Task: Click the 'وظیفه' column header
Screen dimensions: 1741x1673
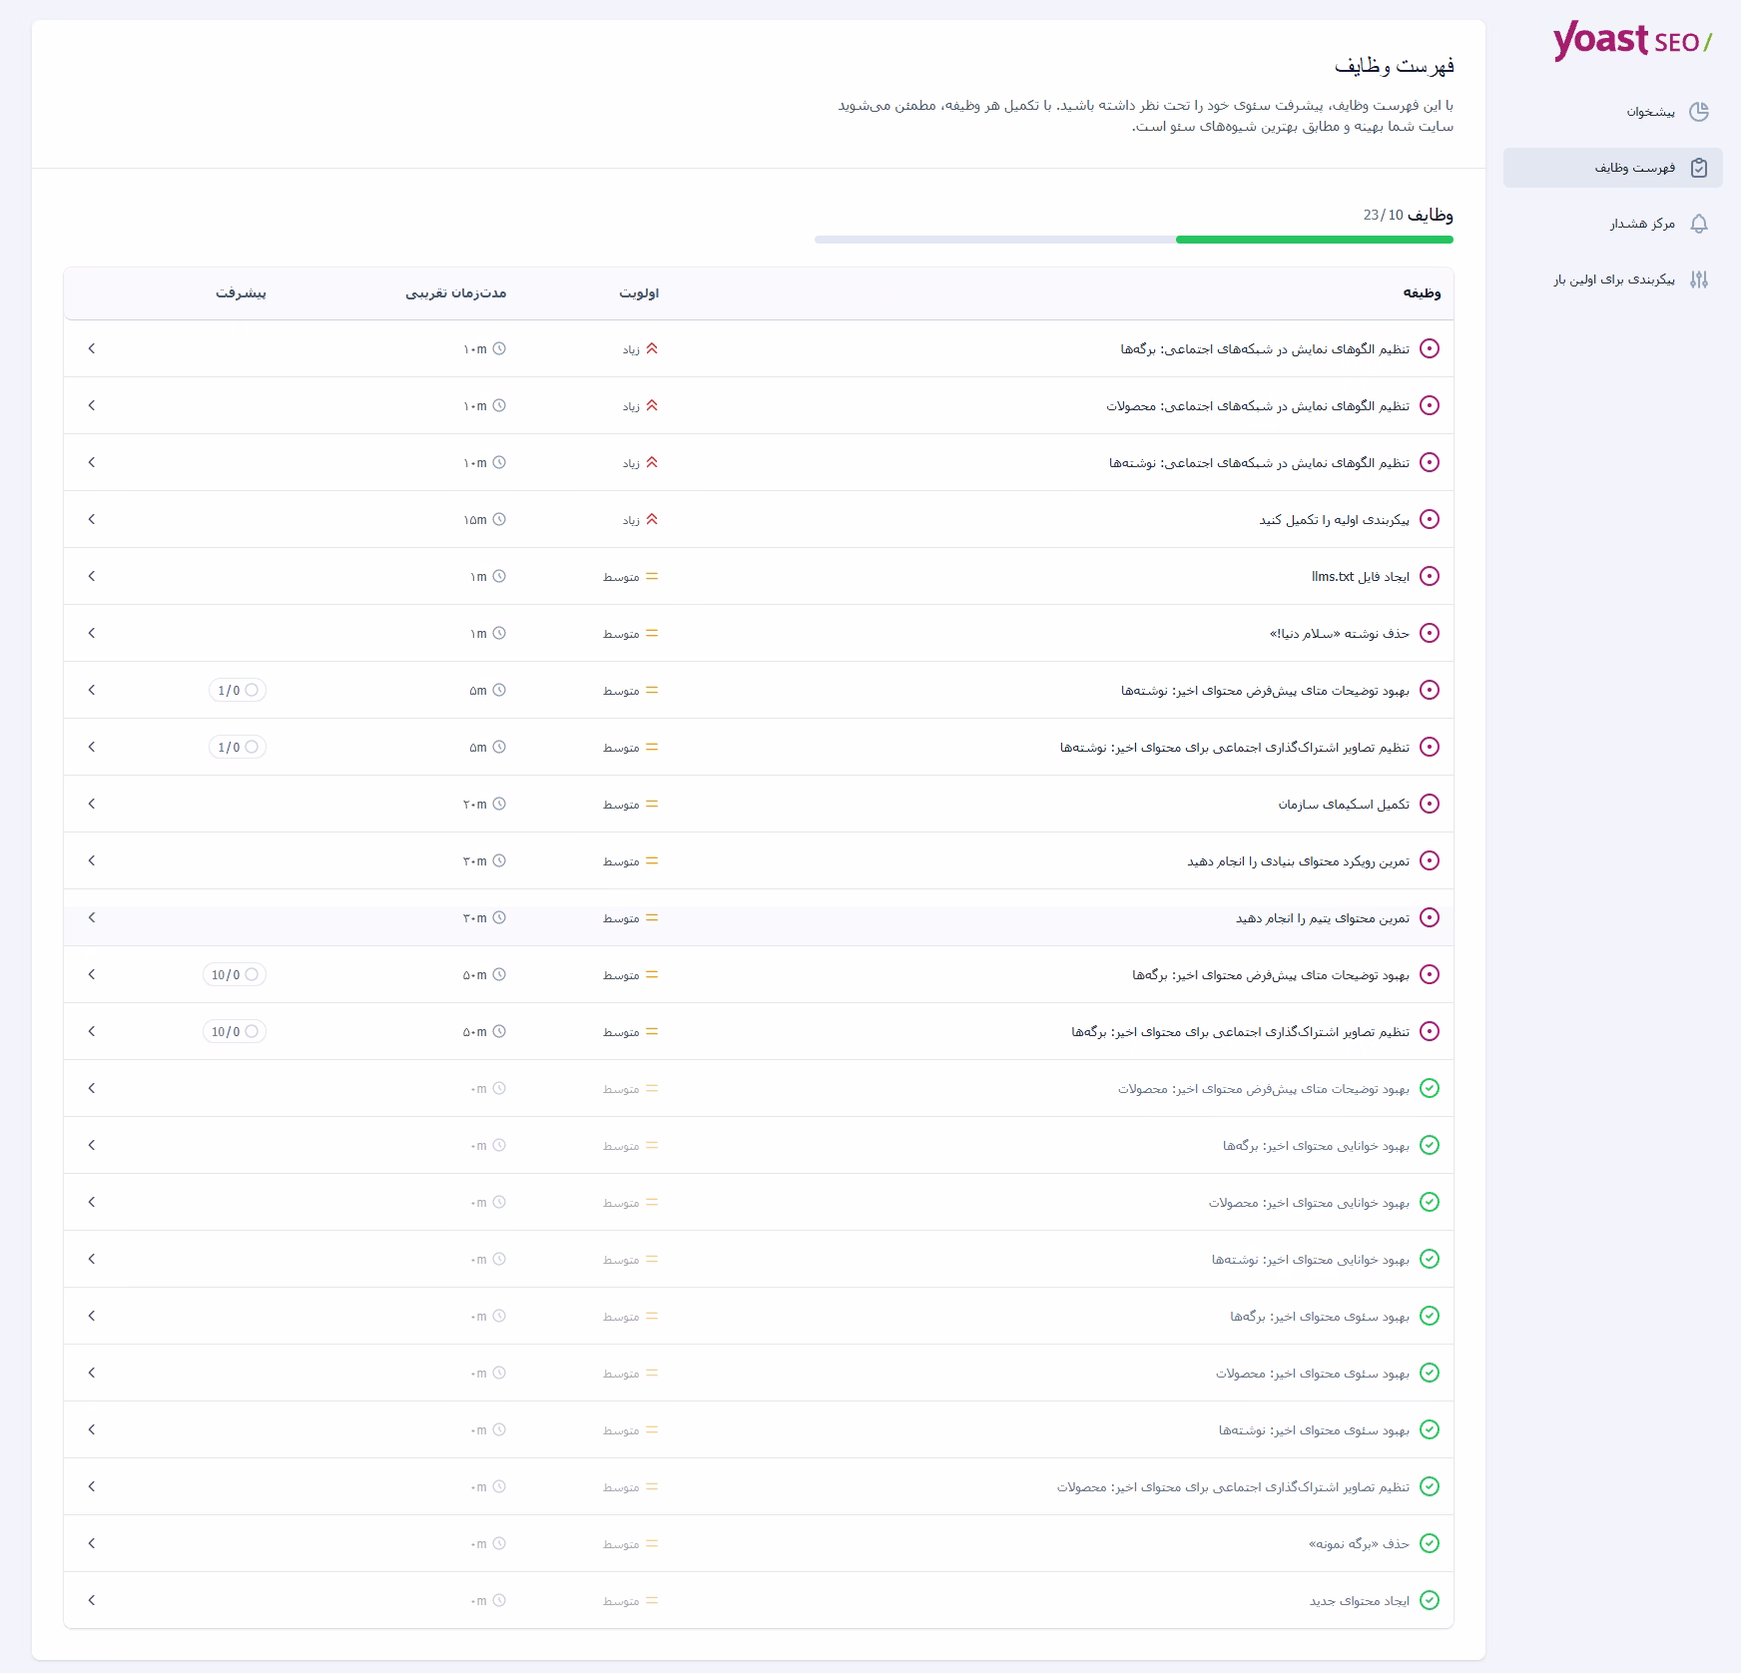Action: (1422, 292)
